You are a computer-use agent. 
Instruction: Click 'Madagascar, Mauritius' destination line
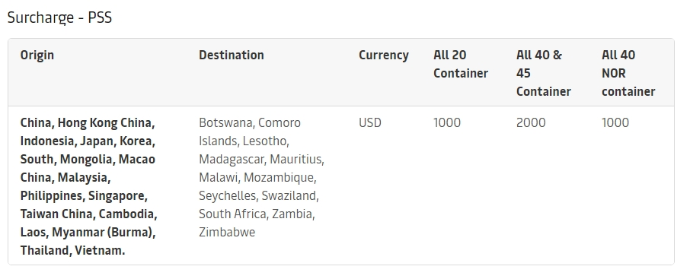coord(260,159)
